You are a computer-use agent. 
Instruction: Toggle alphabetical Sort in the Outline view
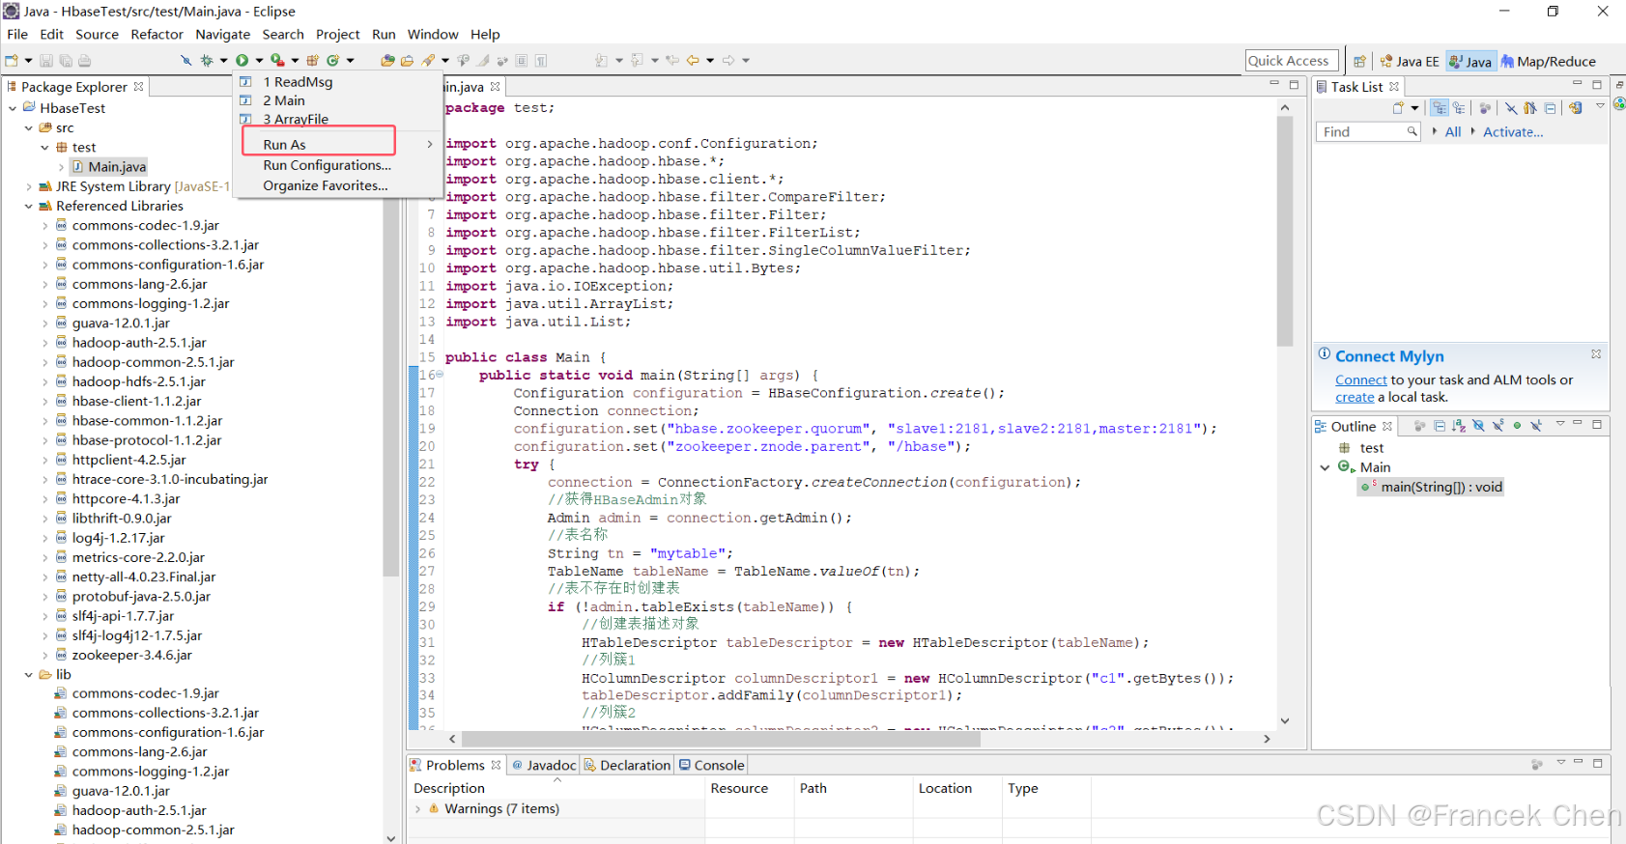coord(1459,426)
